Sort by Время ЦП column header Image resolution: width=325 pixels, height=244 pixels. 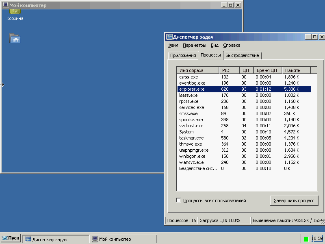[x=268, y=70]
